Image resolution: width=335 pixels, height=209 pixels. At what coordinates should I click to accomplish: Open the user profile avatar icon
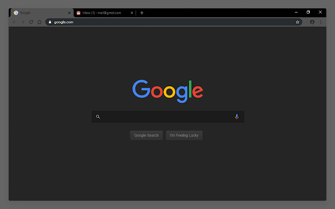(x=312, y=22)
